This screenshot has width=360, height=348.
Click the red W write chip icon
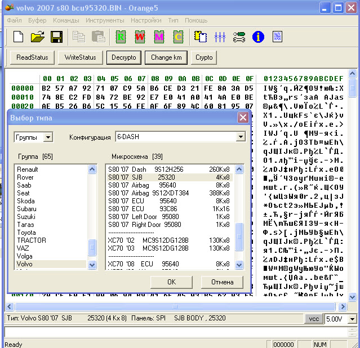point(139,37)
